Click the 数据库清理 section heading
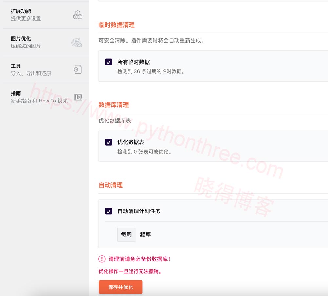Viewport: 328px width, 296px height. coord(113,105)
